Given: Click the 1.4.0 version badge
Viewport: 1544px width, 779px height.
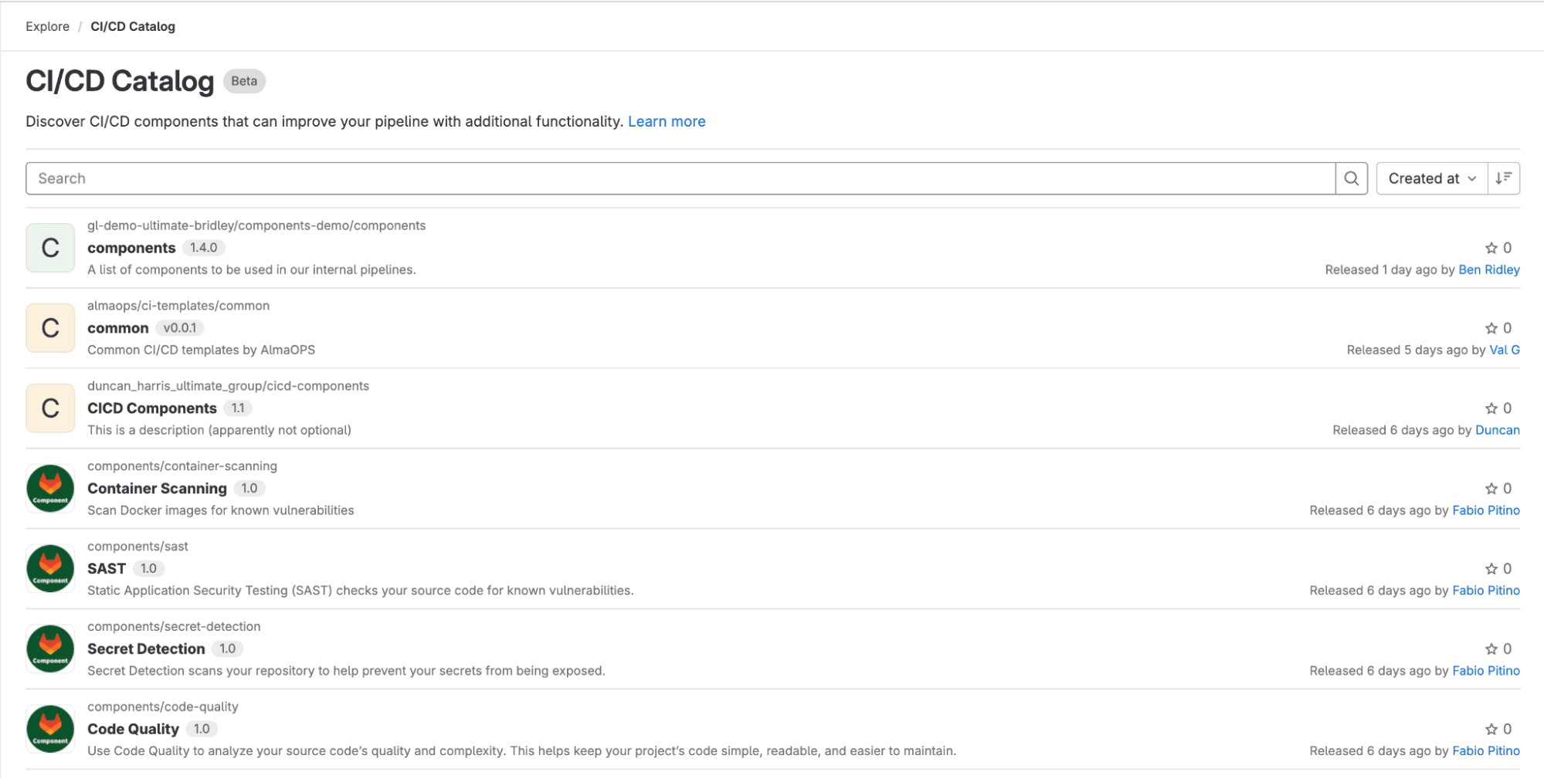Looking at the screenshot, I should coord(204,248).
